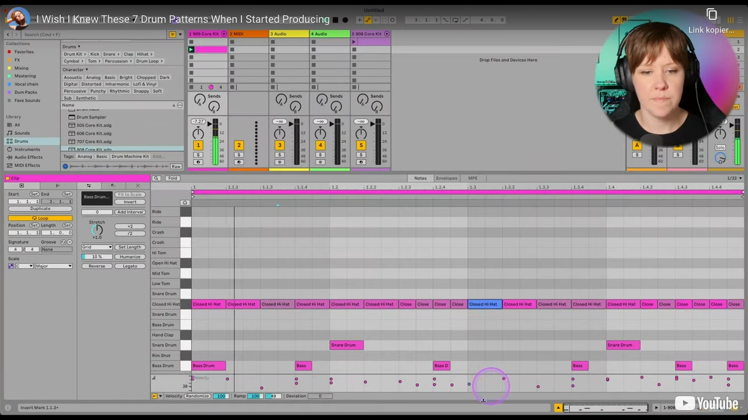This screenshot has height=420, width=748.
Task: Launch the clip in 909 Core Kit track
Action: click(191, 50)
